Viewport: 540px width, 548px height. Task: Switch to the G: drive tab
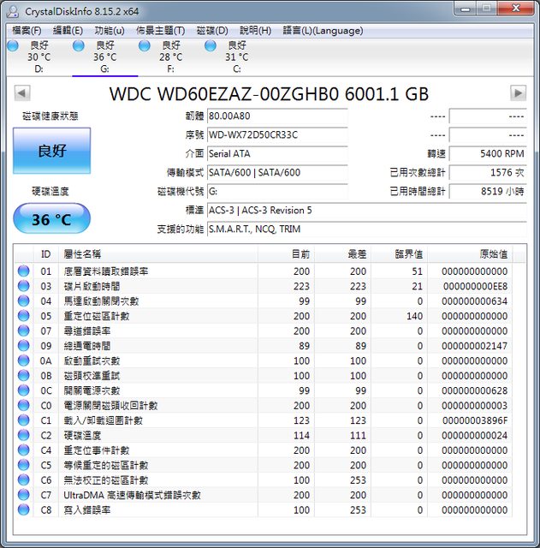click(x=104, y=57)
